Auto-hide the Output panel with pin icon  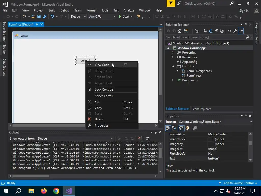pos(155,132)
